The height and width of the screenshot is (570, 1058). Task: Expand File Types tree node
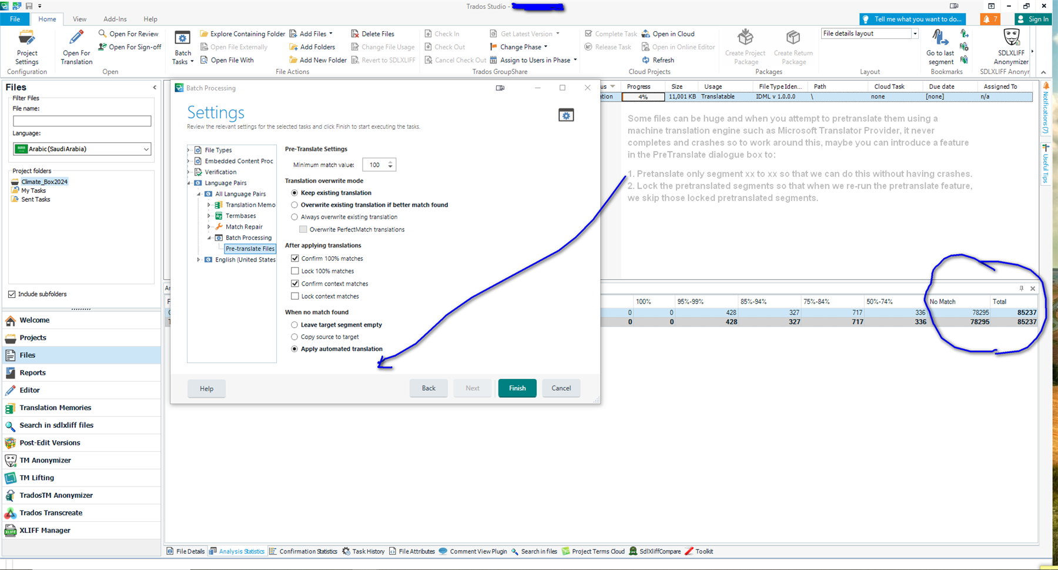pos(189,150)
